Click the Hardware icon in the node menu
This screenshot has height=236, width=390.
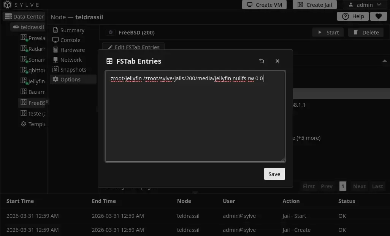56,50
